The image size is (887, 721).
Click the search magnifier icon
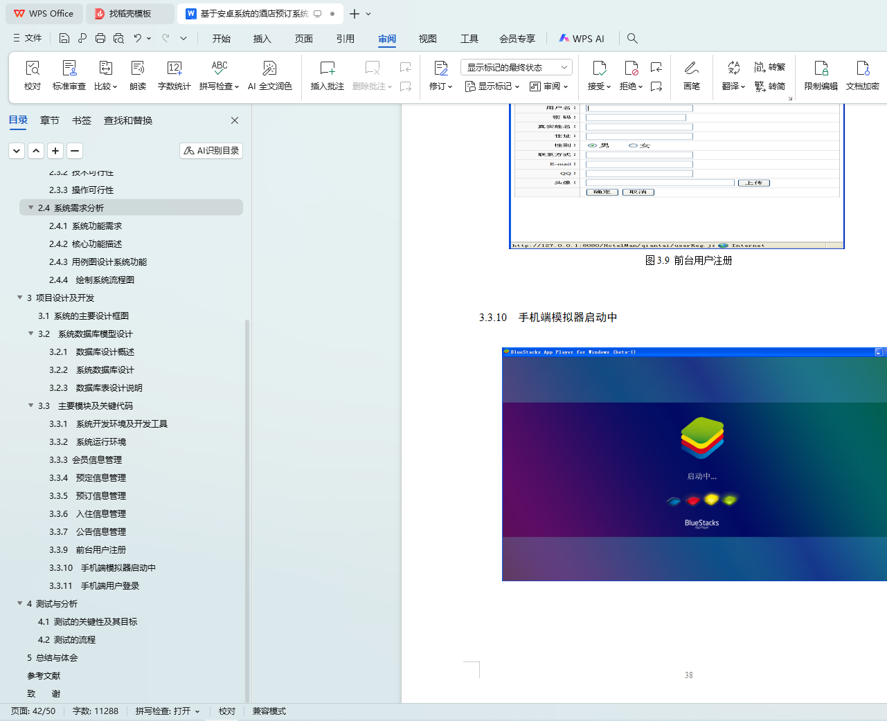(x=632, y=38)
